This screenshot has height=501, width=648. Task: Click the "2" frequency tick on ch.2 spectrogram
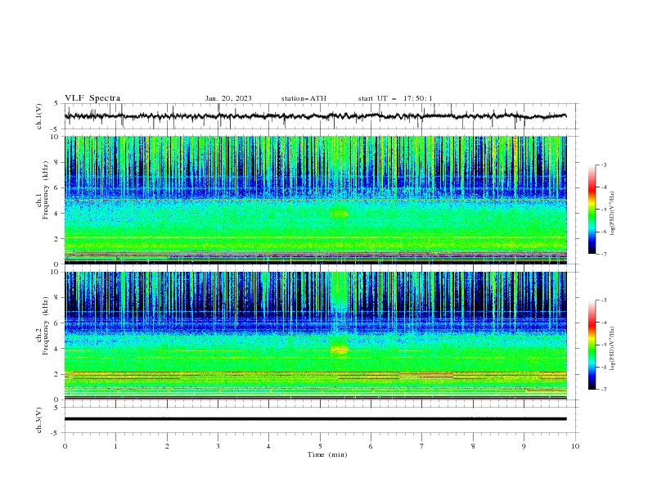(x=57, y=374)
